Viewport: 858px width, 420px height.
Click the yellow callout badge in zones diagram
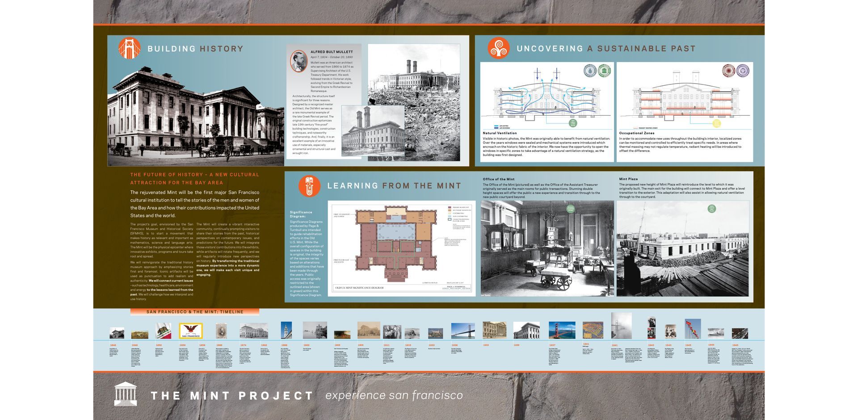pyautogui.click(x=716, y=123)
